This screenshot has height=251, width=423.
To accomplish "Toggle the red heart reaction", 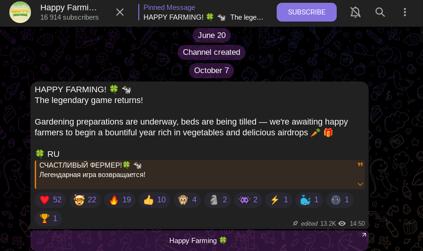I will [51, 200].
